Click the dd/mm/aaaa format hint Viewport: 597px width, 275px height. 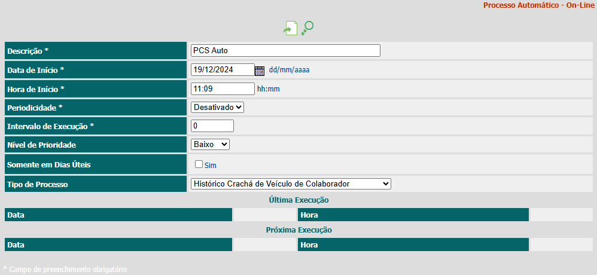(290, 70)
